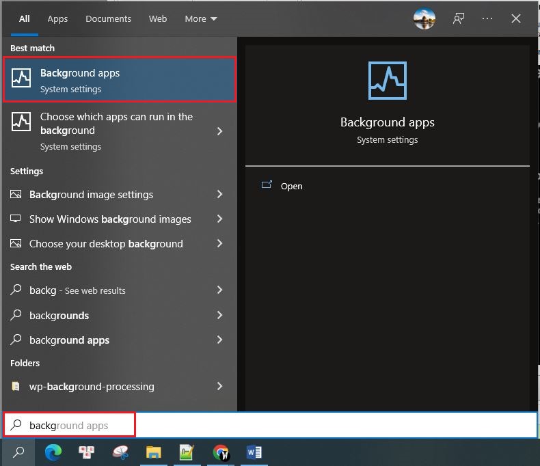Click the user profile picture
The image size is (540, 466).
(x=424, y=18)
